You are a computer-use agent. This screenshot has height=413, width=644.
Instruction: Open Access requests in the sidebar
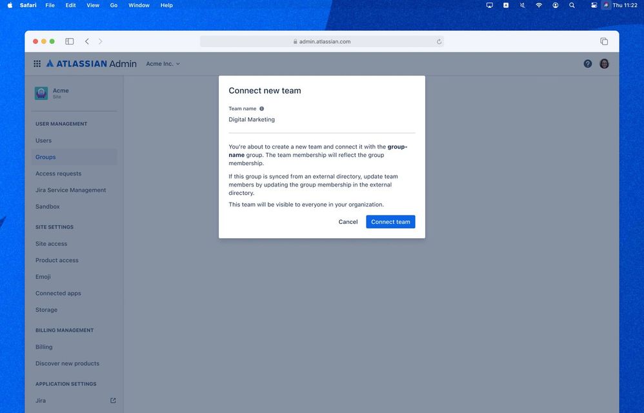coord(74,173)
